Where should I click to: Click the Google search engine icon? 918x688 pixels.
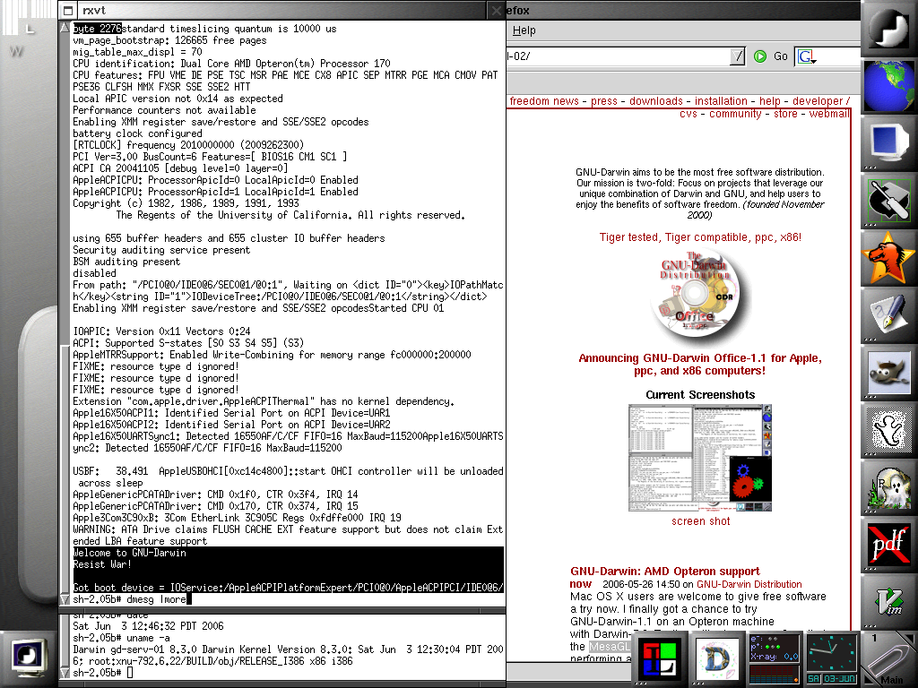pyautogui.click(x=806, y=56)
